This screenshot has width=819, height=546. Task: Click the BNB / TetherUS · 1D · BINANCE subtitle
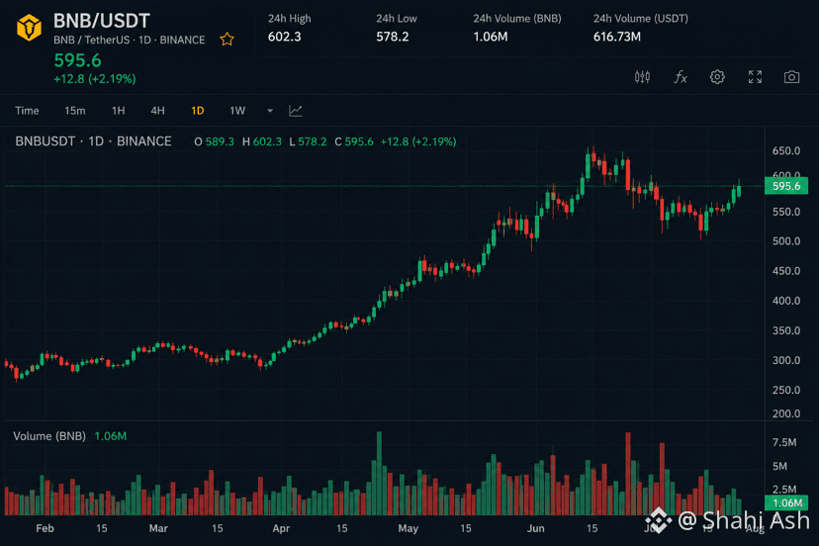click(x=129, y=40)
